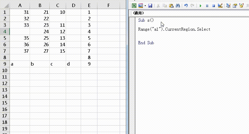249x134 pixels.
Task: Click cell B2 containing 22
Action: pyautogui.click(x=40, y=19)
